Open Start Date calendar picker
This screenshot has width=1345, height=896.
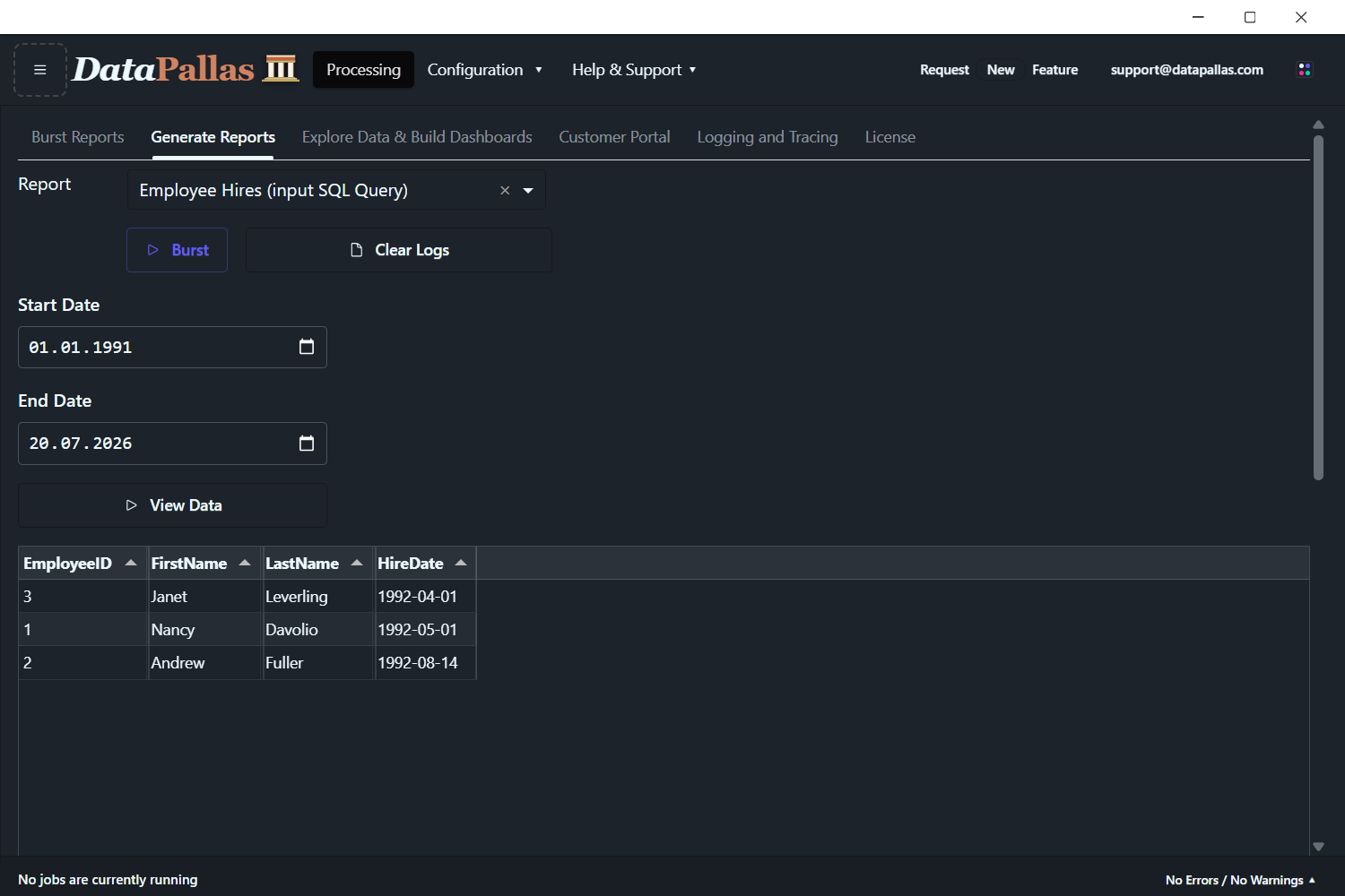coord(307,347)
